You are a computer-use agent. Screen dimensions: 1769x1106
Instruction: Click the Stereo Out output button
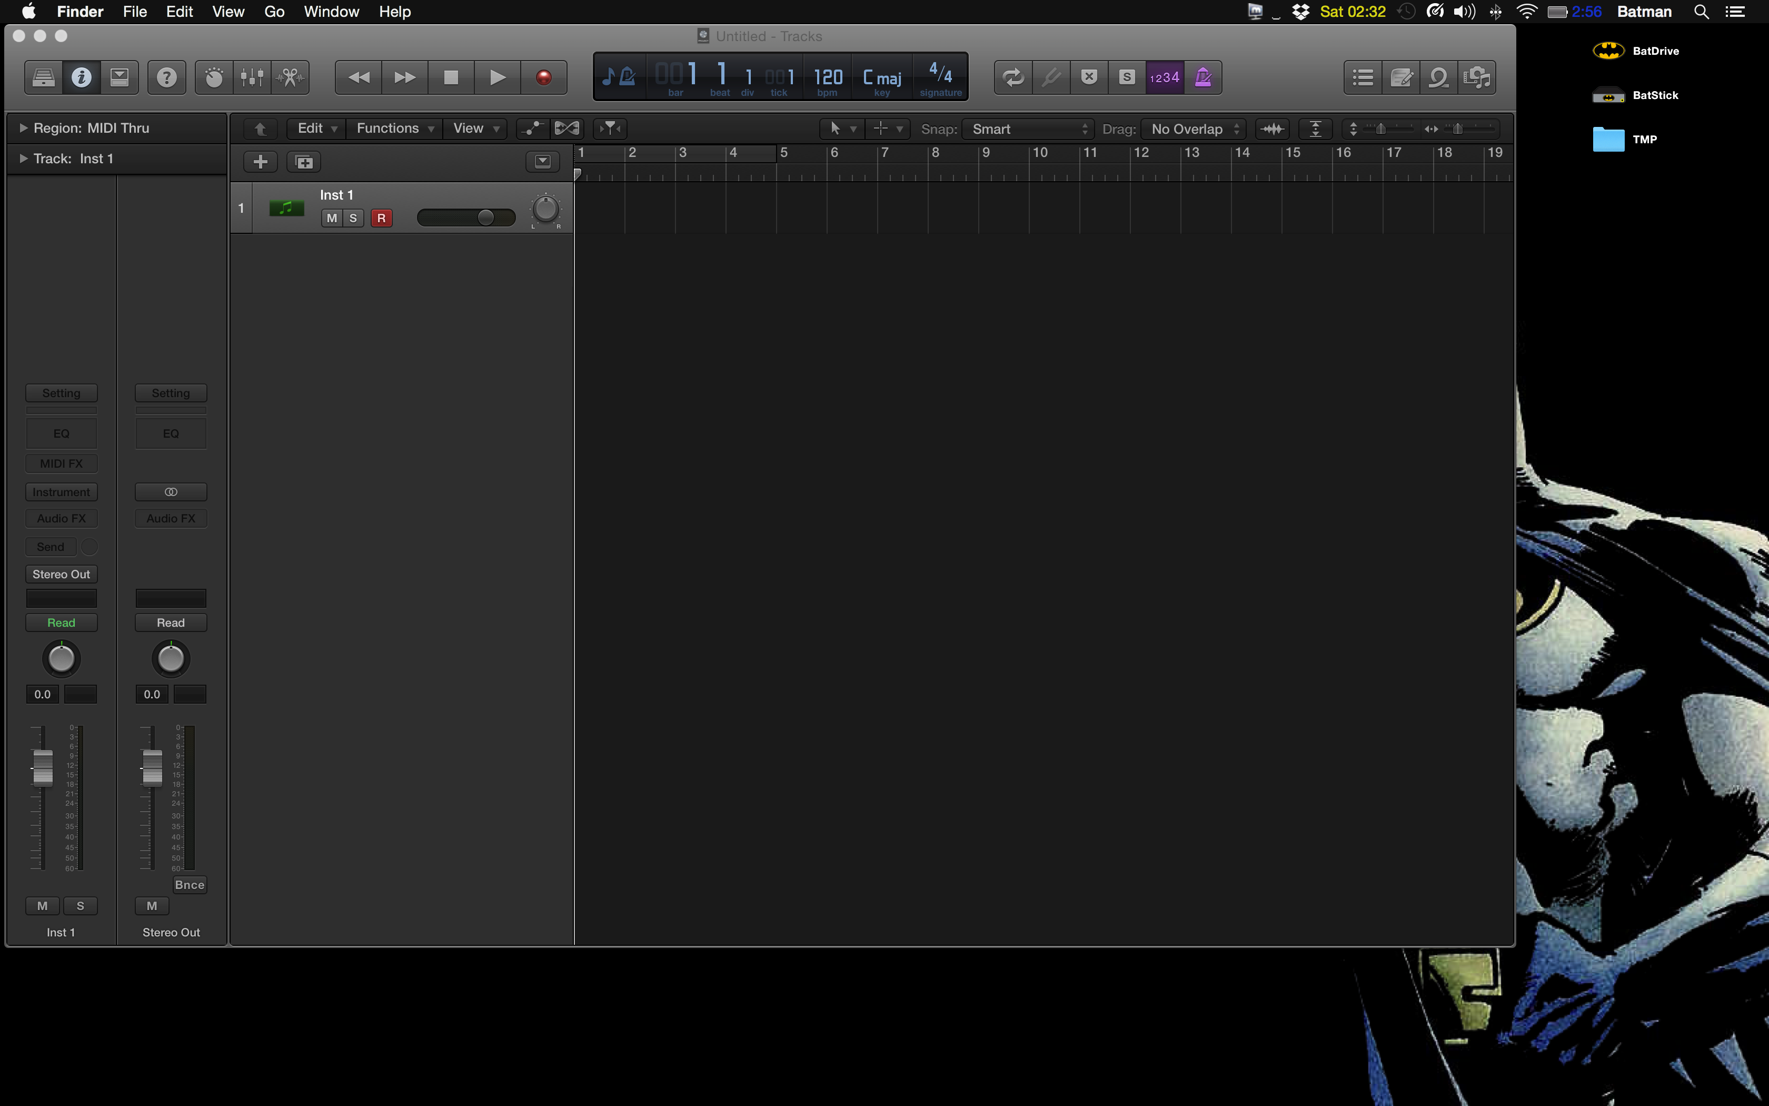tap(62, 574)
